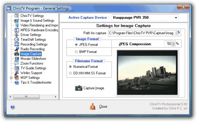Screen dimensions: 197x122
Task: Select the BMP Format radio button
Action: point(76,52)
